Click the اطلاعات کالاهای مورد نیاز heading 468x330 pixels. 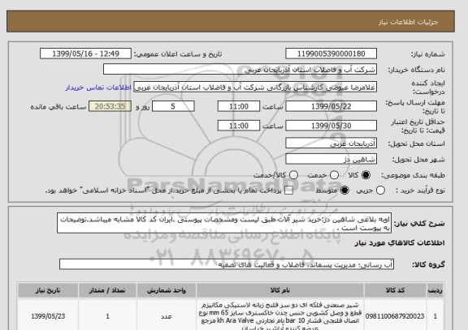coord(400,243)
